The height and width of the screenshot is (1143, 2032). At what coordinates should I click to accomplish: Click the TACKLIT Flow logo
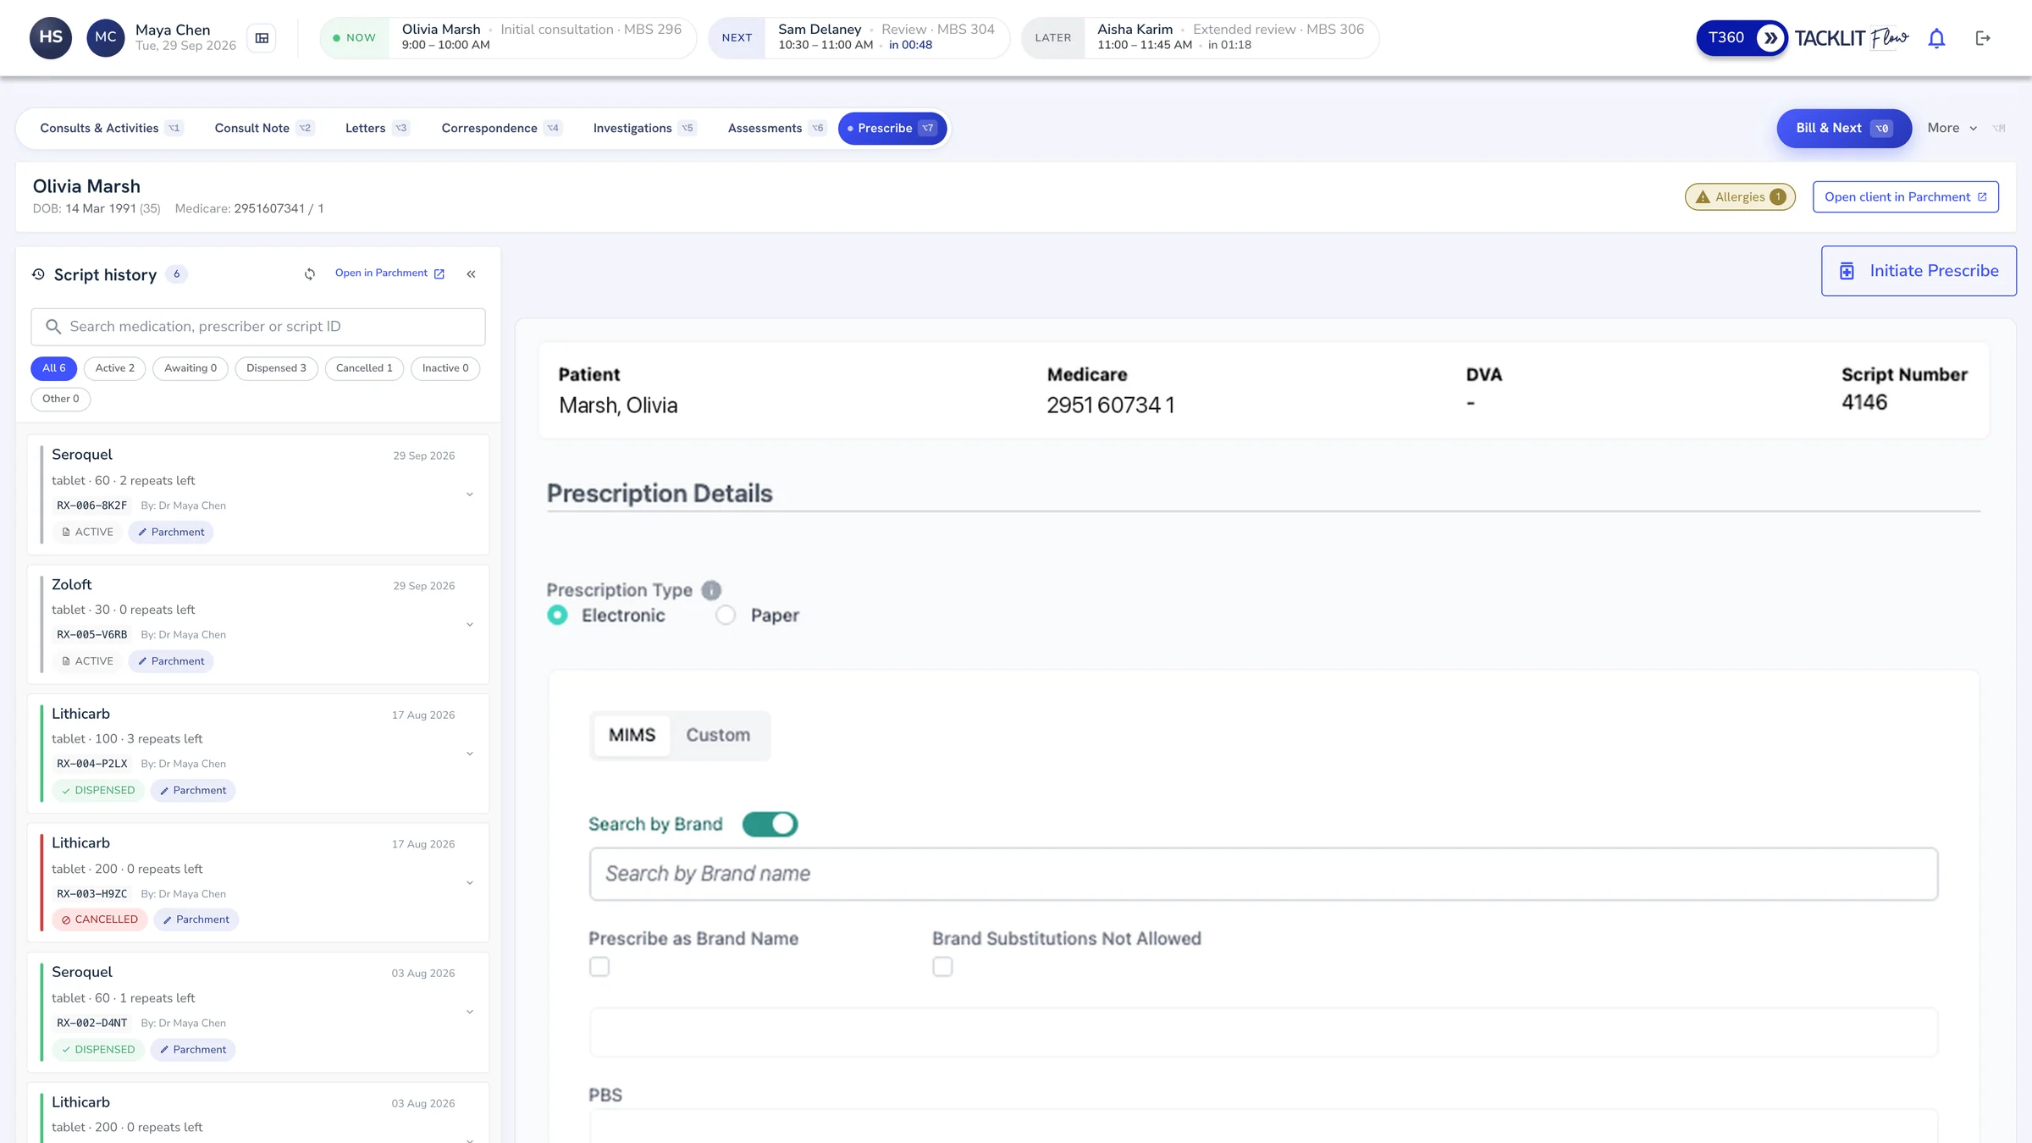(x=1852, y=38)
